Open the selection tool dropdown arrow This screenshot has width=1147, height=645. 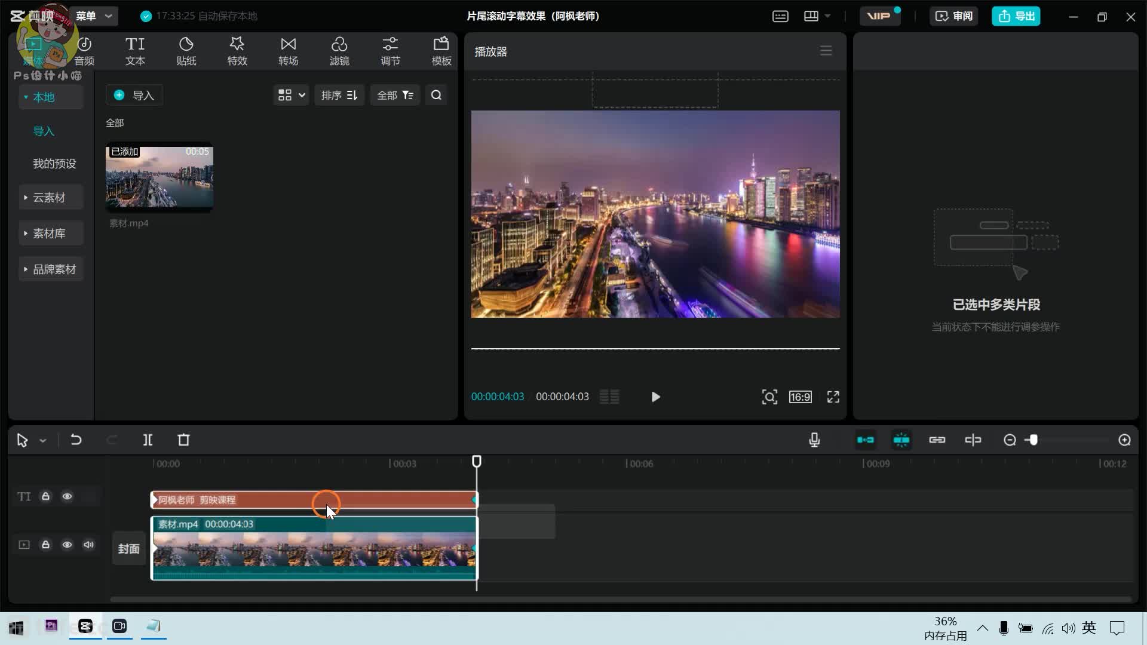tap(43, 441)
